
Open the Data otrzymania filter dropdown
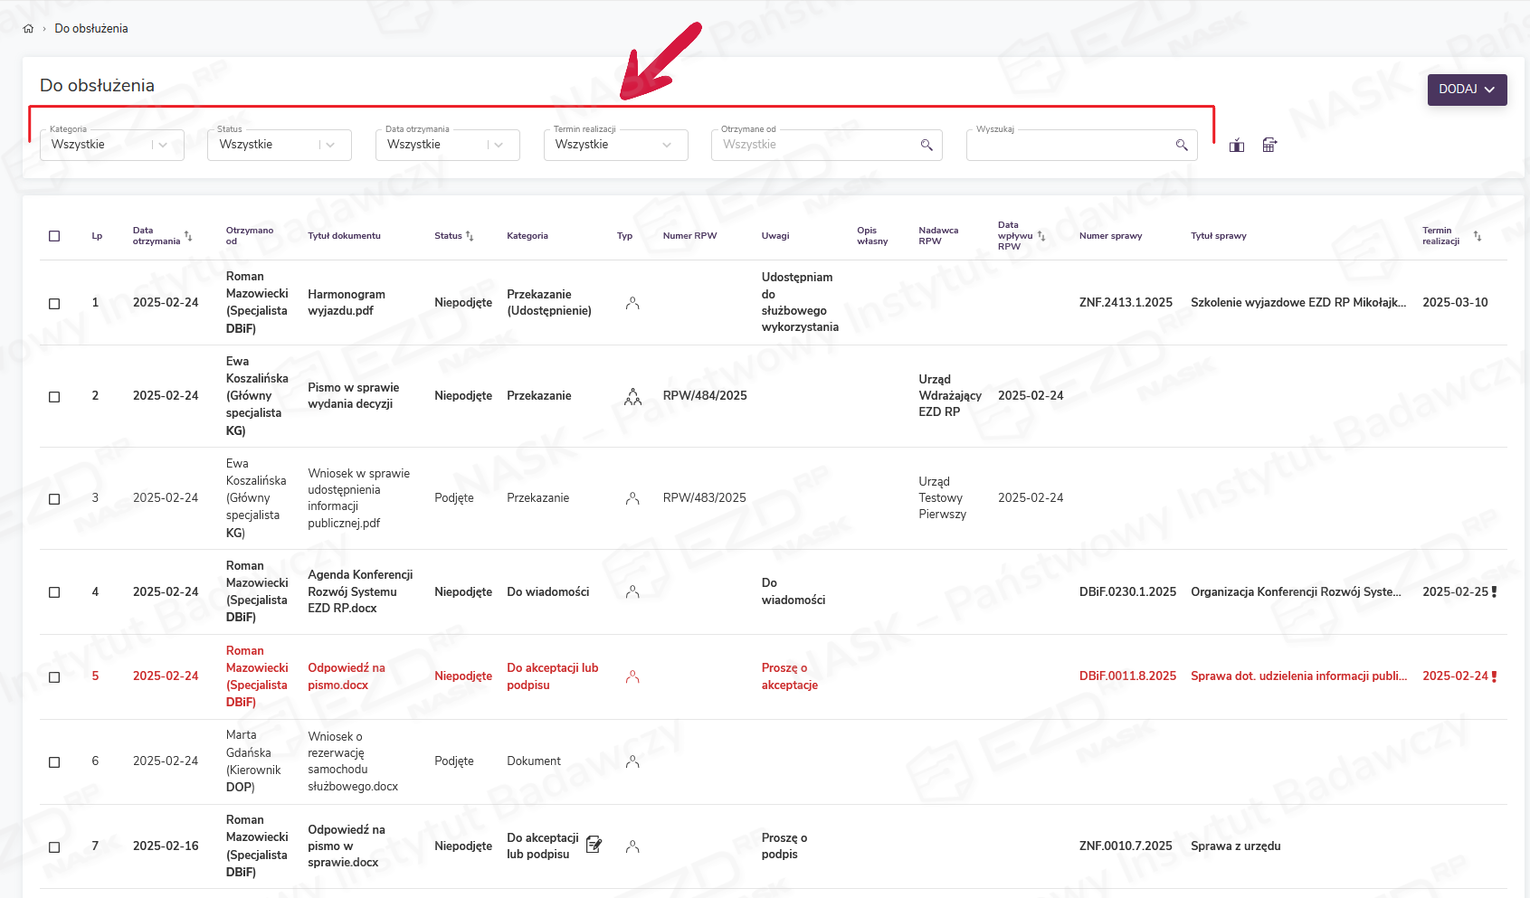499,145
